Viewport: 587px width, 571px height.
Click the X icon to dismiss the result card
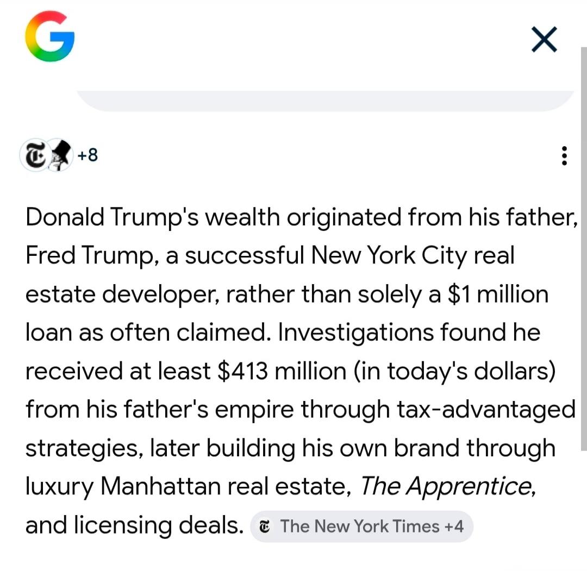click(x=544, y=39)
